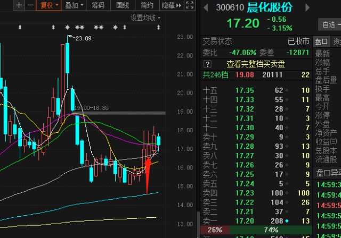Click the 74% sell ratio bar

(x=271, y=229)
